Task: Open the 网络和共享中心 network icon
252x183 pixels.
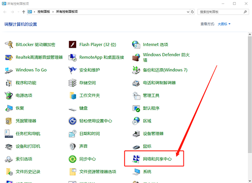Action: coord(136,159)
